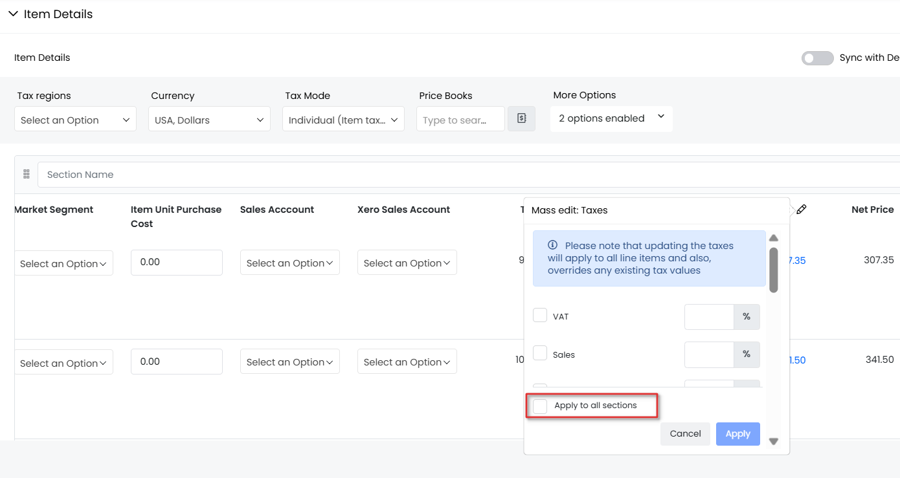
Task: Open the Currency dropdown showing USA, Dollars
Action: tap(209, 120)
